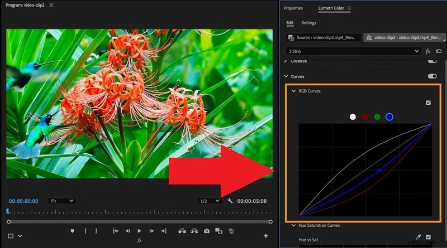
Task: Open the 1/2 playback resolution dropdown
Action: pyautogui.click(x=210, y=201)
